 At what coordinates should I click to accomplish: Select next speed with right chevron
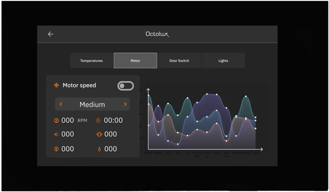click(x=125, y=105)
